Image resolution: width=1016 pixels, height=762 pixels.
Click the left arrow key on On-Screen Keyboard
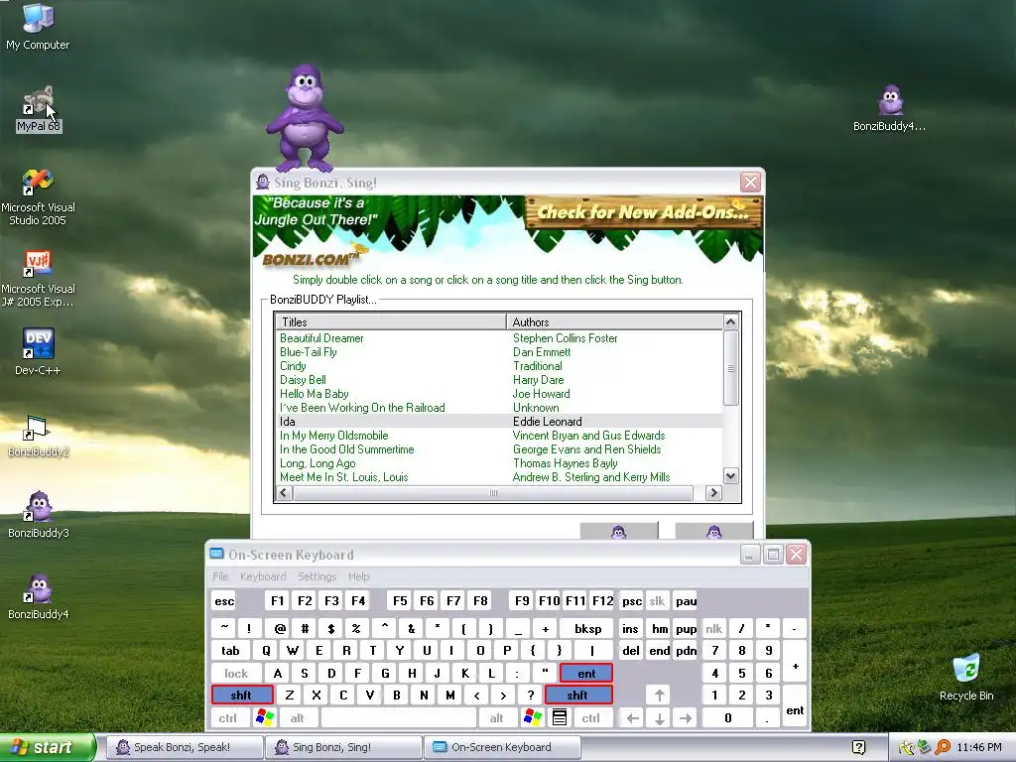632,718
